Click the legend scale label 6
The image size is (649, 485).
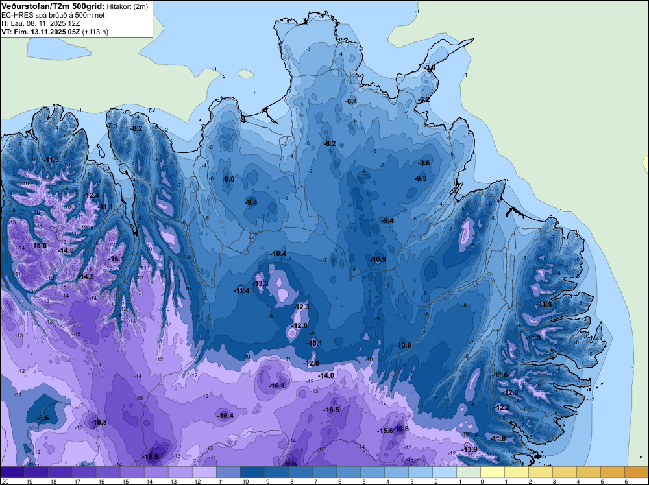(x=626, y=482)
